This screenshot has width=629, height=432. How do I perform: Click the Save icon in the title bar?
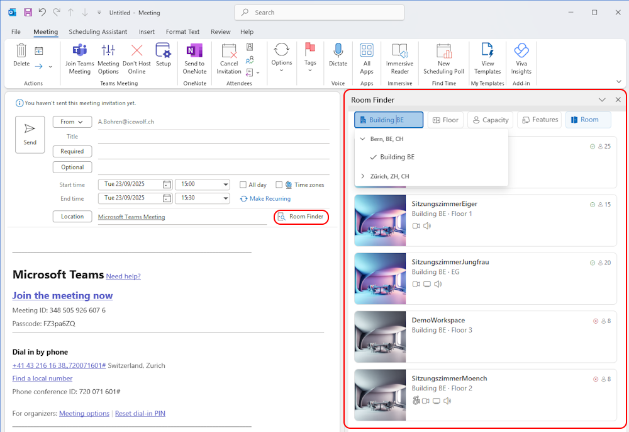tap(28, 13)
